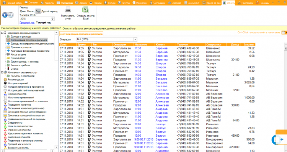Open the Рекомендации report
This screenshot has width=287, height=152.
pos(16,80)
